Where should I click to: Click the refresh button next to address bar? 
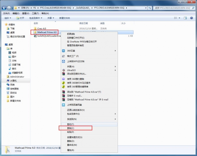[149, 8]
